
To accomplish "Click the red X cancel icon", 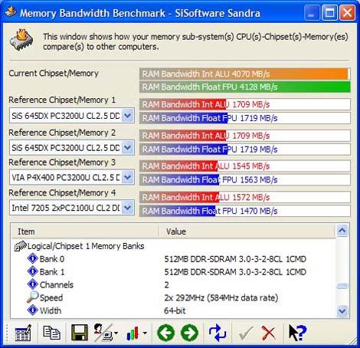I will point(269,333).
